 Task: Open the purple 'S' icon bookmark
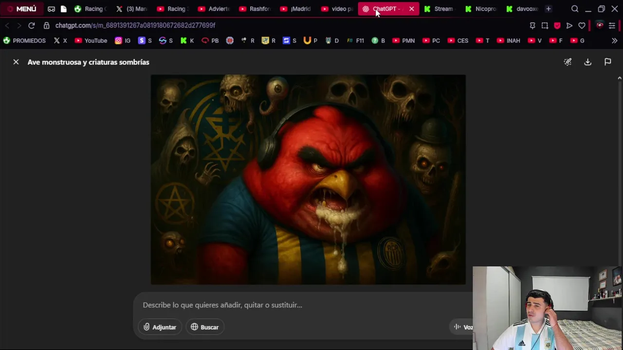(145, 41)
